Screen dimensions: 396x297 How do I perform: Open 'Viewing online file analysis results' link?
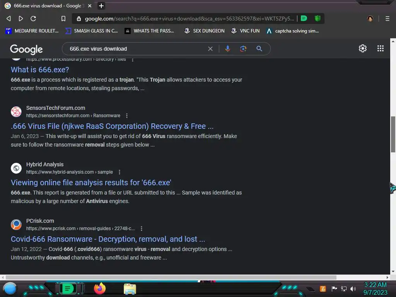point(91,183)
